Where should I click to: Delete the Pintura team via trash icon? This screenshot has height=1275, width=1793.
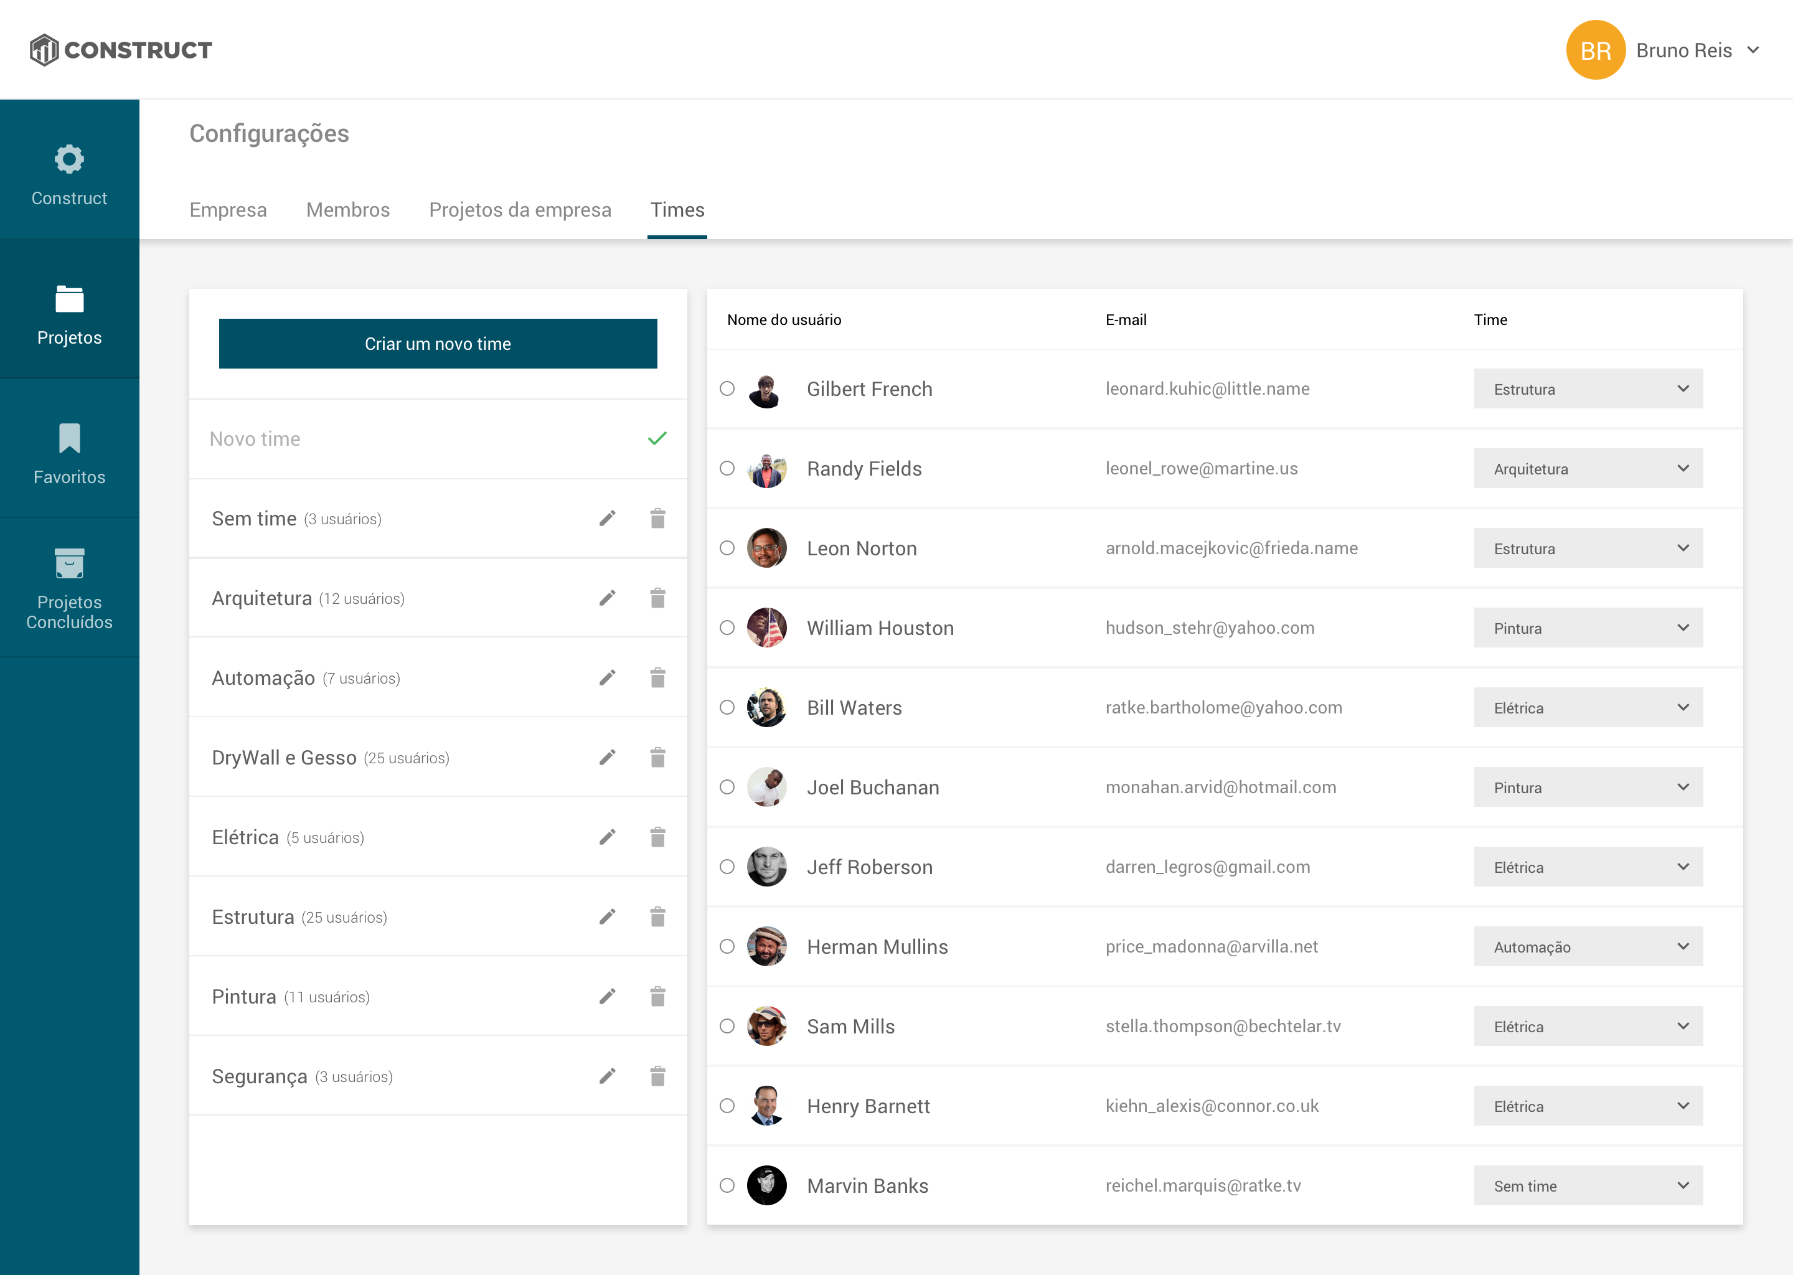[657, 996]
